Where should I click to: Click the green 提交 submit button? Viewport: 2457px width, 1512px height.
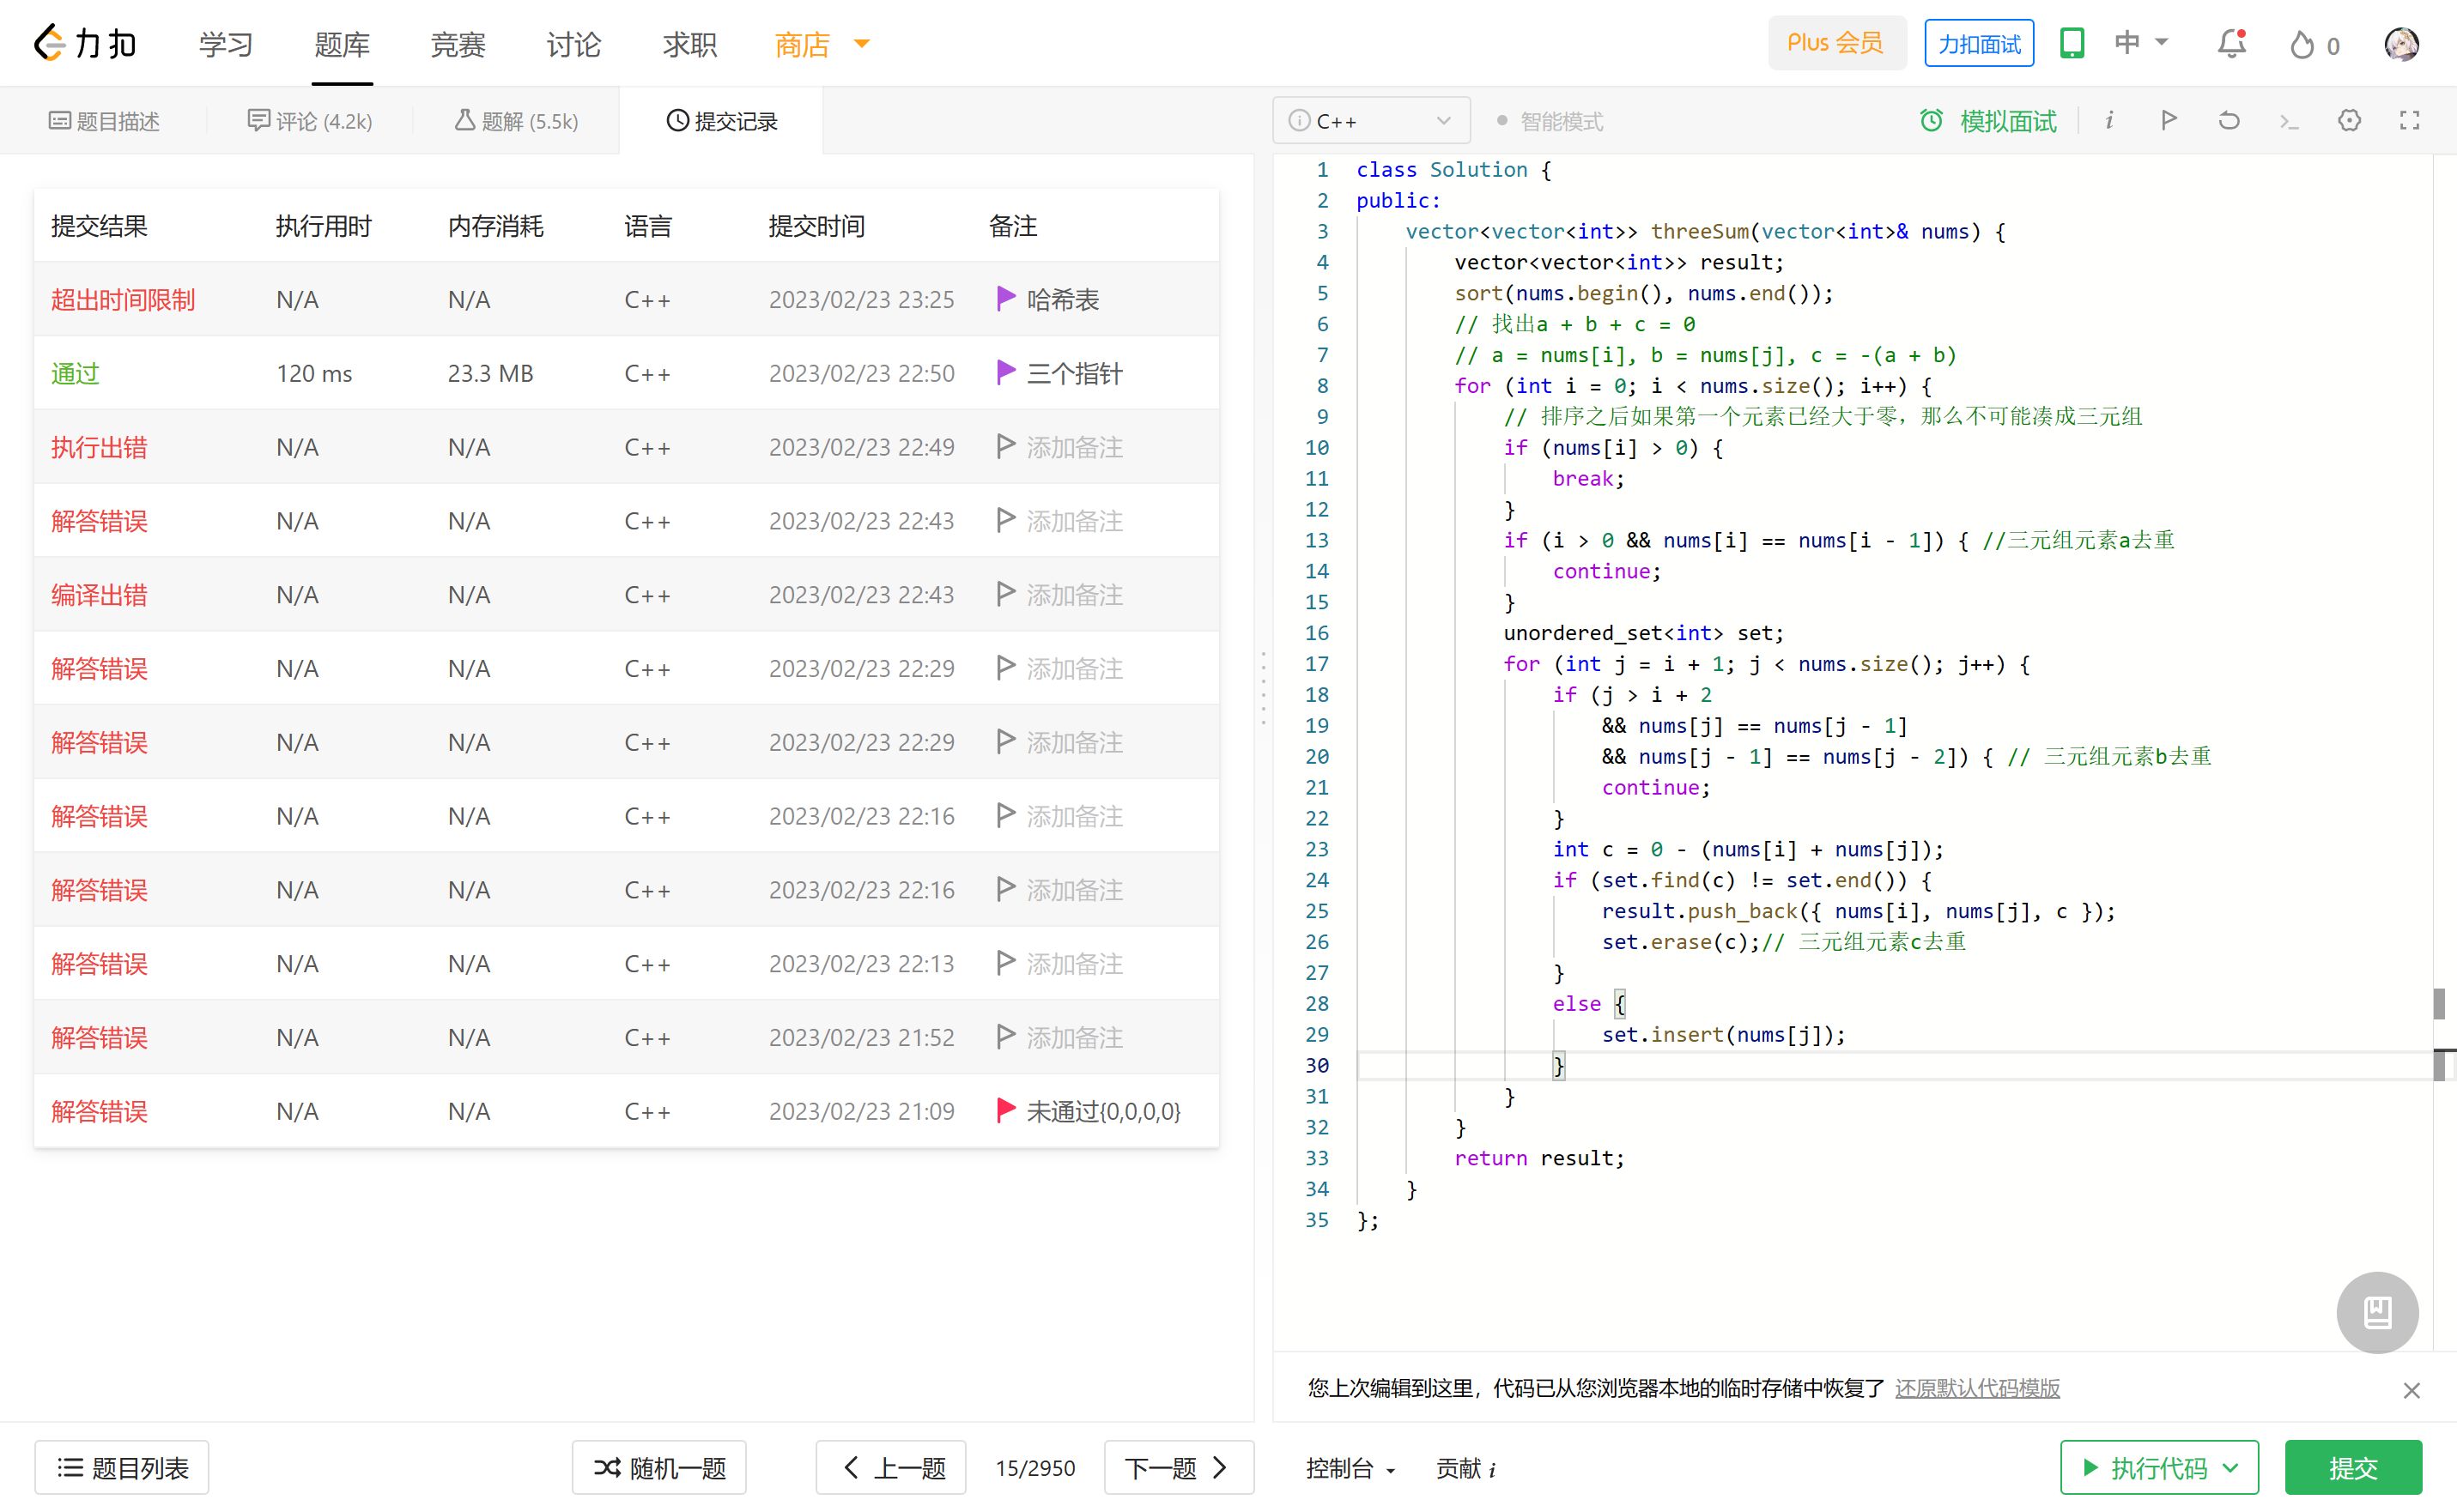[x=2353, y=1468]
